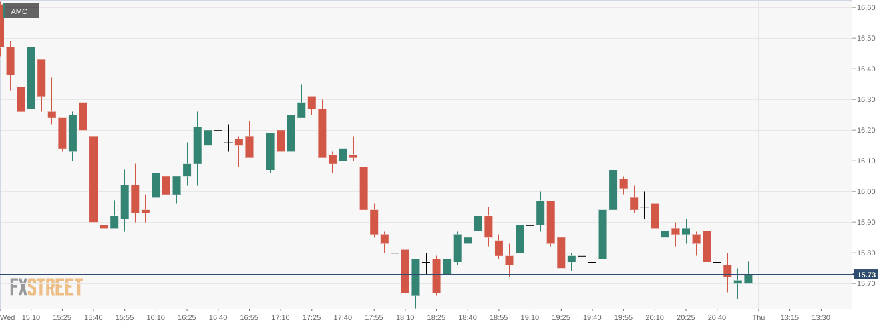Screen dimensions: 895x326
Task: Click the AMC symbol label
Action: (x=19, y=11)
